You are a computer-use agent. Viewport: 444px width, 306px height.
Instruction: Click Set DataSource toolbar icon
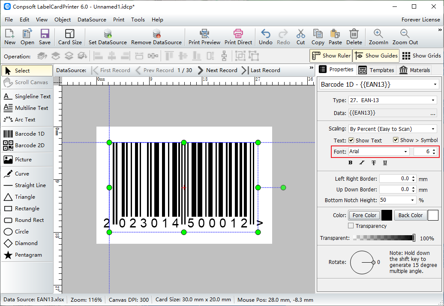tap(108, 37)
